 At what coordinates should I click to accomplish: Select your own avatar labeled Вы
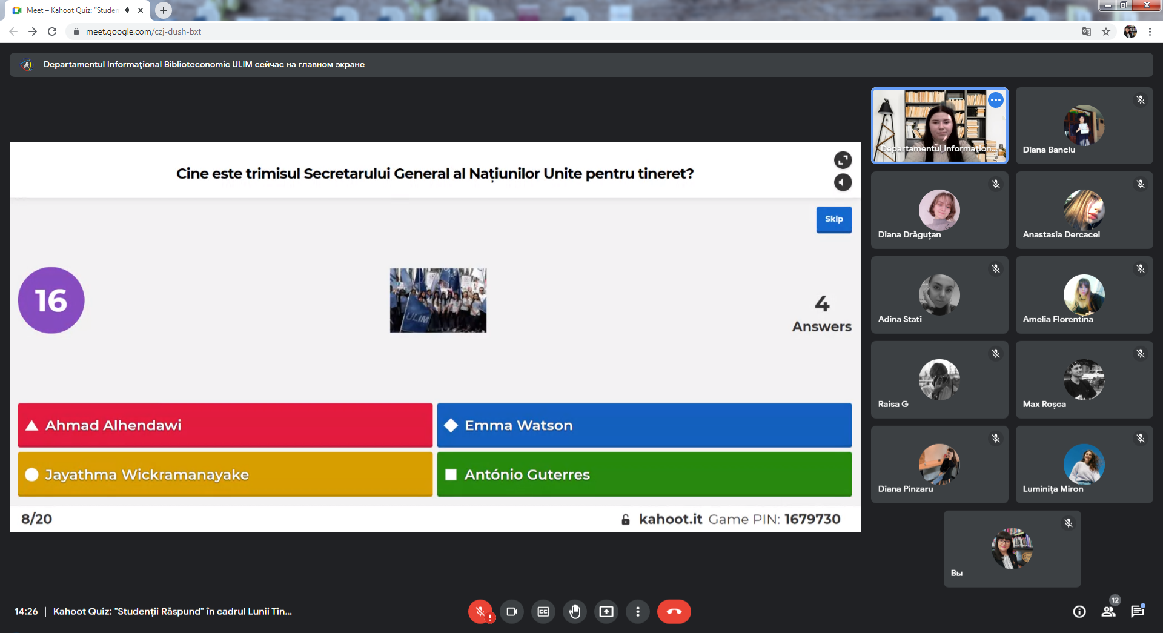(x=1012, y=549)
